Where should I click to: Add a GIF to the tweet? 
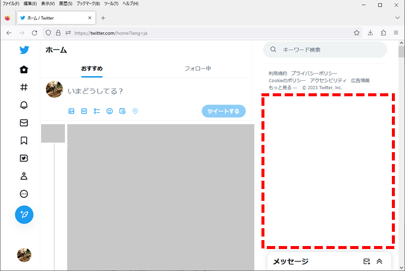click(84, 111)
